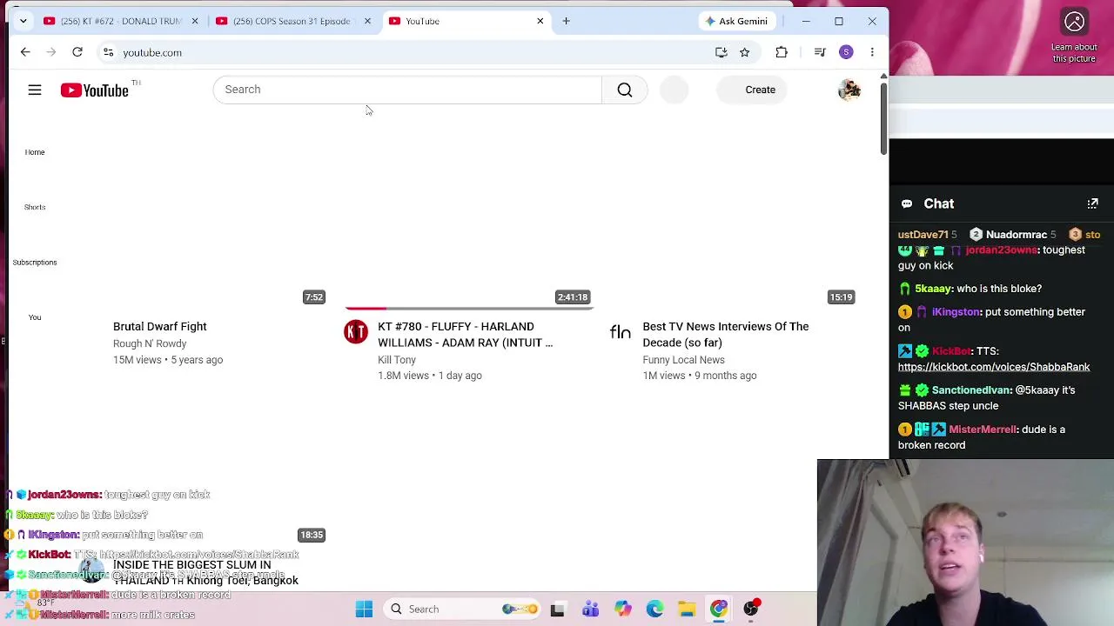The height and width of the screenshot is (626, 1114).
Task: Open the kickbot.com/voices/ShabbaRank link in Chat panel
Action: point(994,367)
